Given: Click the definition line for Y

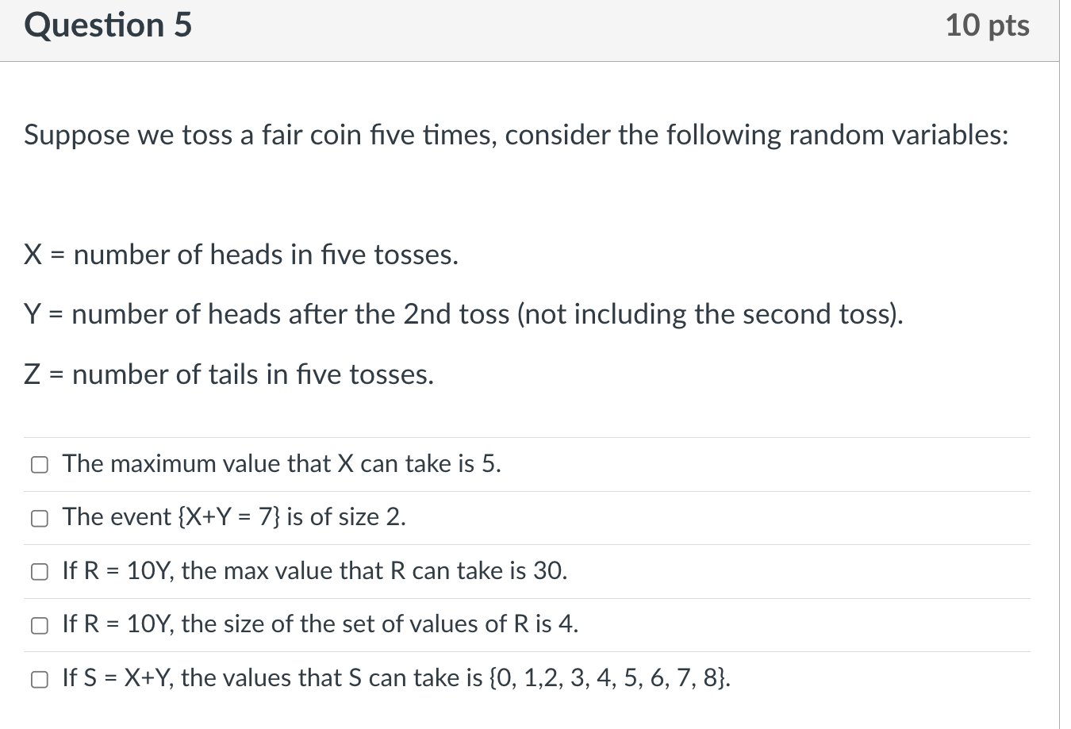Looking at the screenshot, I should click(x=464, y=314).
